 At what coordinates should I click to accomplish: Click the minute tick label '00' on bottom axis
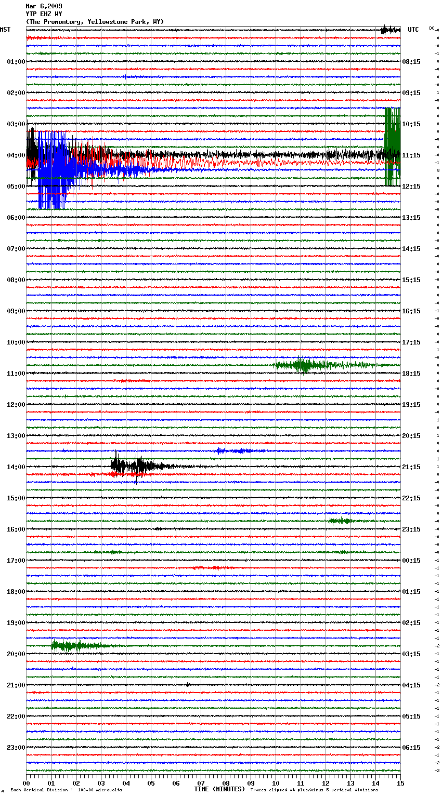pyautogui.click(x=27, y=783)
